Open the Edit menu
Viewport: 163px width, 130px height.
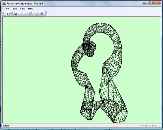point(15,9)
